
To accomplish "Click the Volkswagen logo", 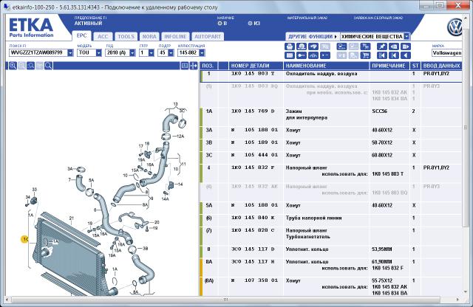I will 455,27.
